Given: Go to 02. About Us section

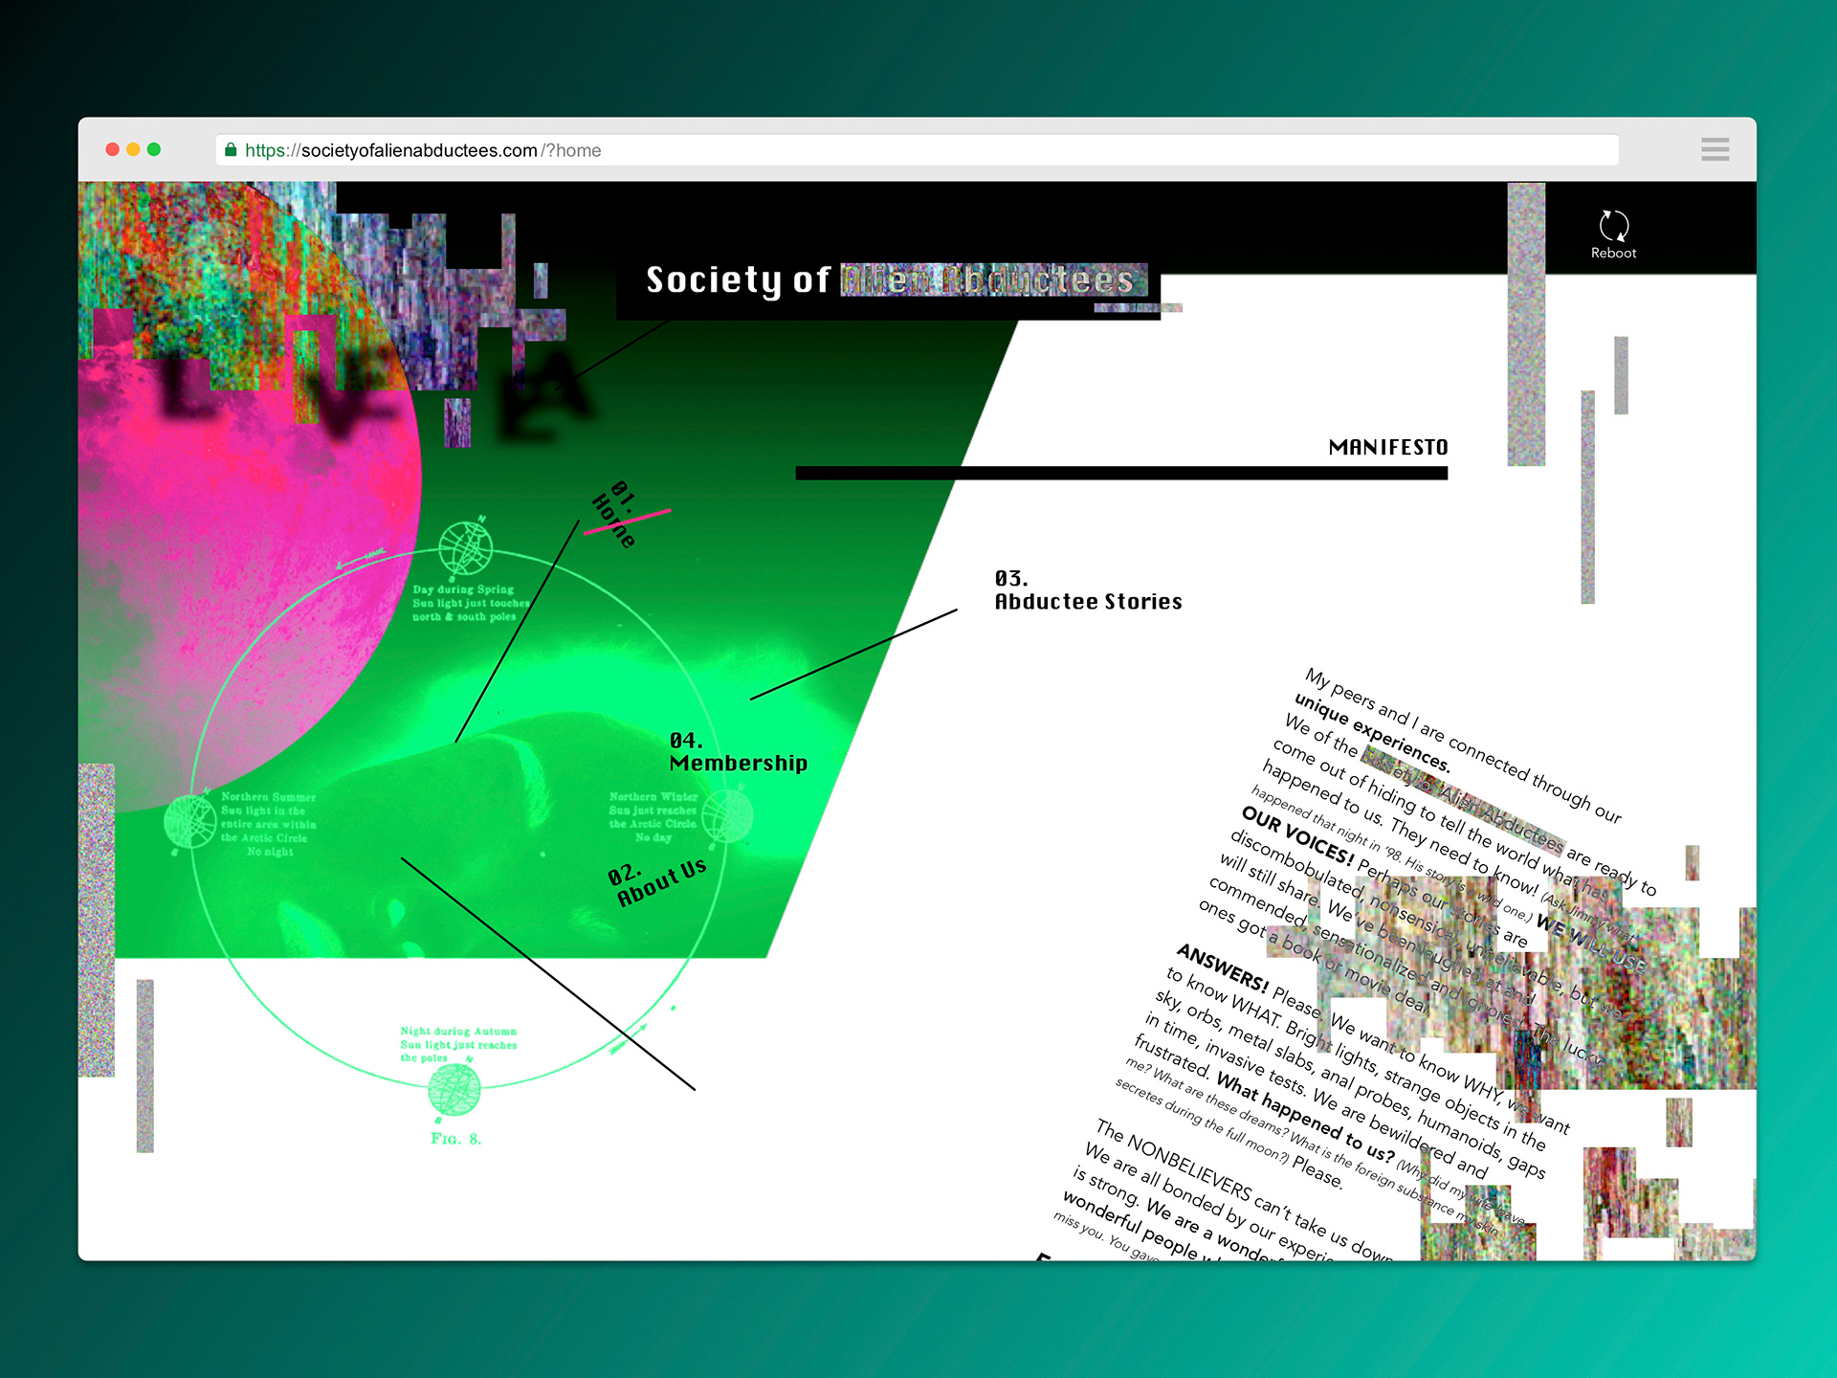Looking at the screenshot, I should [657, 882].
